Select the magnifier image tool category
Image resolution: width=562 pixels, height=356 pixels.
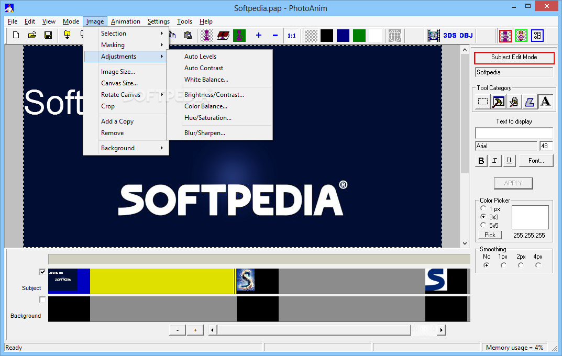click(499, 102)
